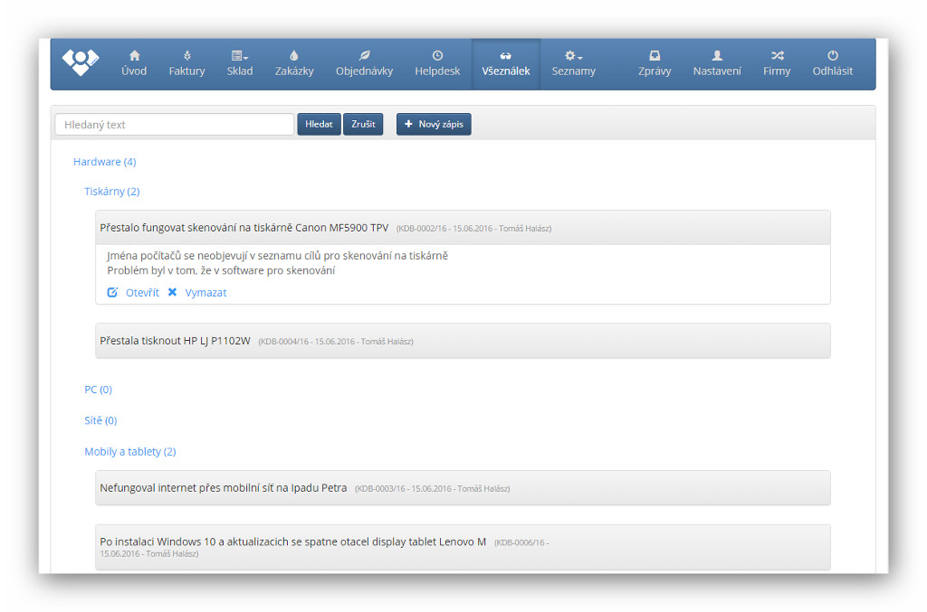Create entry with Nový zápis button
Image resolution: width=927 pixels, height=612 pixels.
434,124
